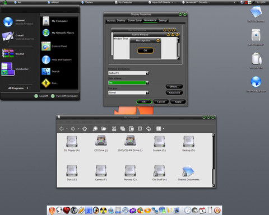
Task: Expand the Views toolbar dropdown arrow
Action: pyautogui.click(x=164, y=129)
